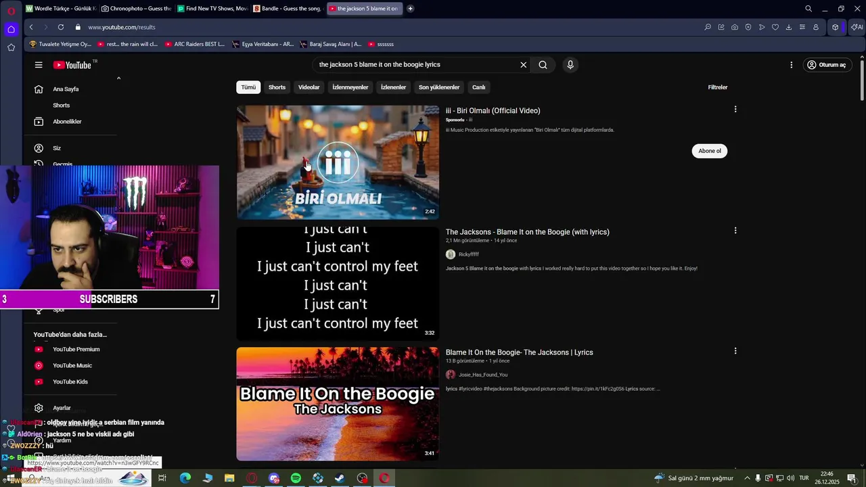Open the Biri Olmalı sponsored video thumbnail
The width and height of the screenshot is (866, 487).
pos(338,162)
